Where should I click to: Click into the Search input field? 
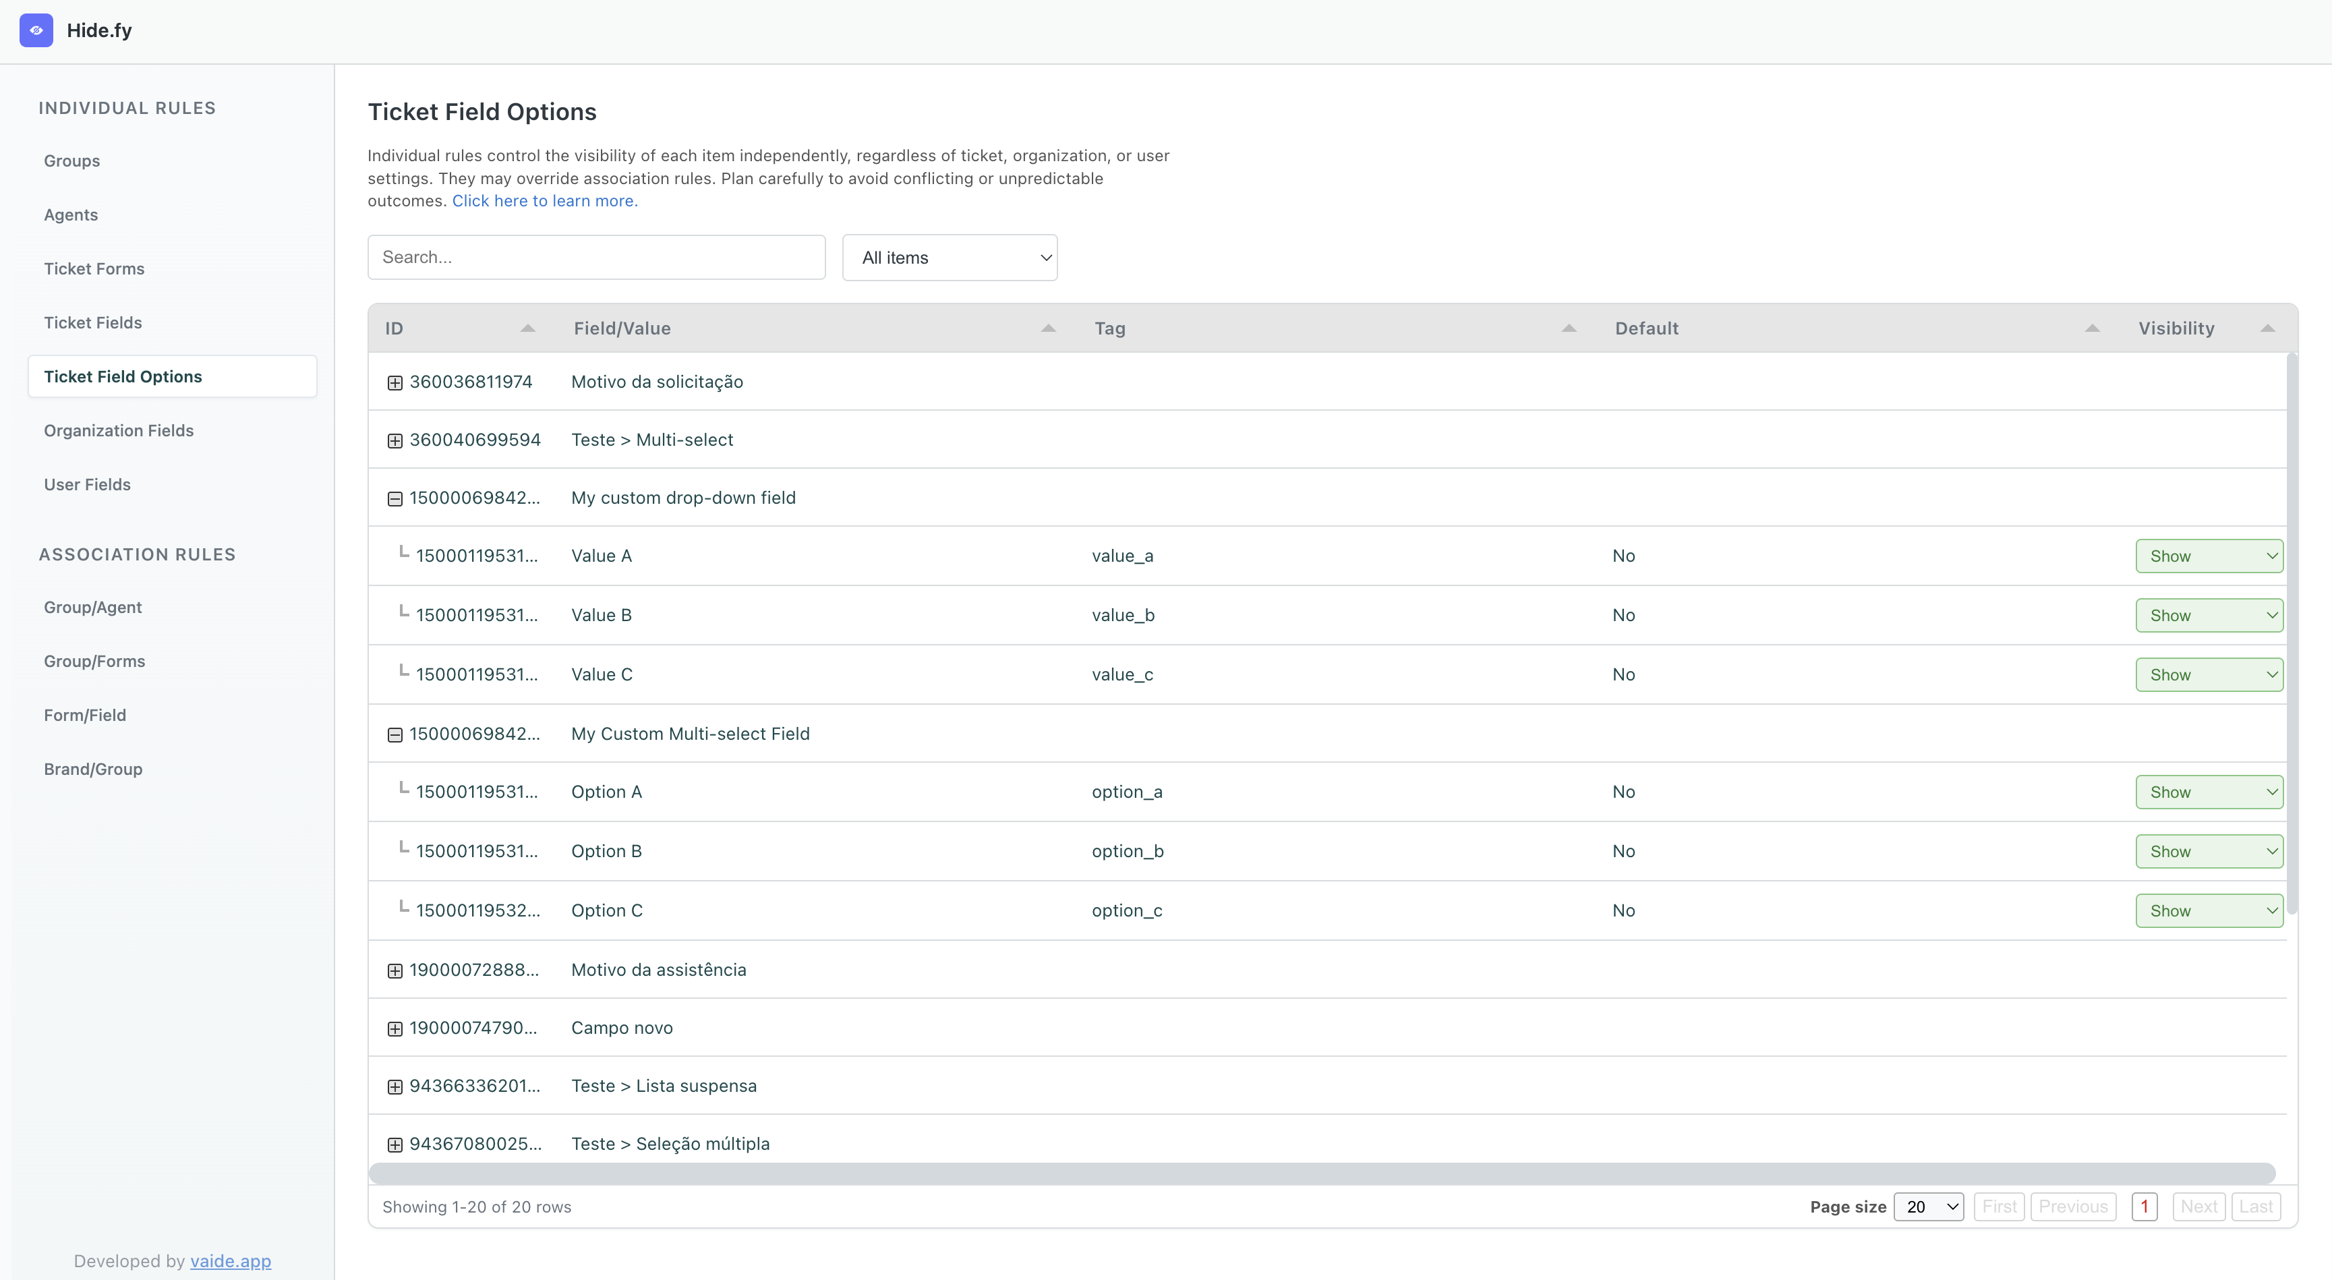595,257
